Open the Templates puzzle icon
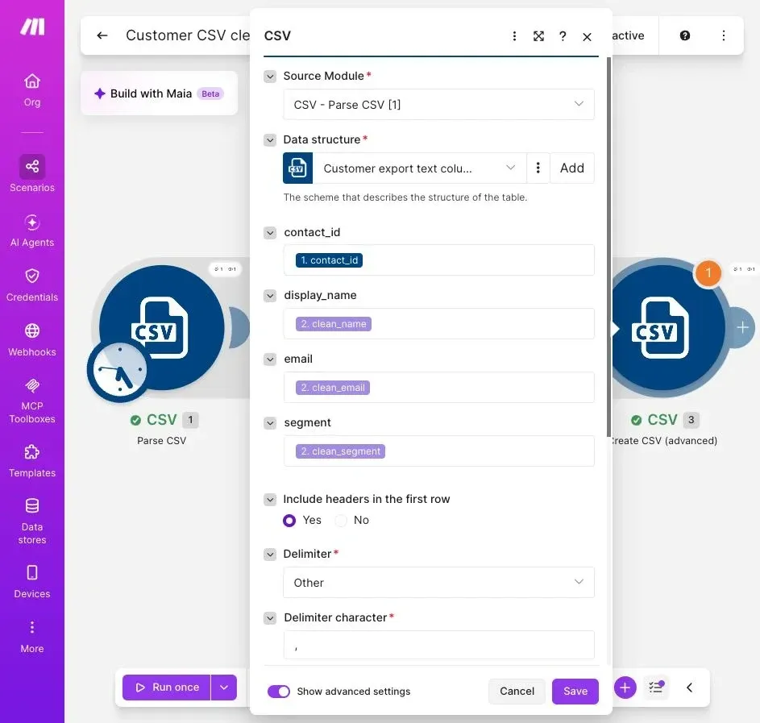760x723 pixels. (x=32, y=451)
